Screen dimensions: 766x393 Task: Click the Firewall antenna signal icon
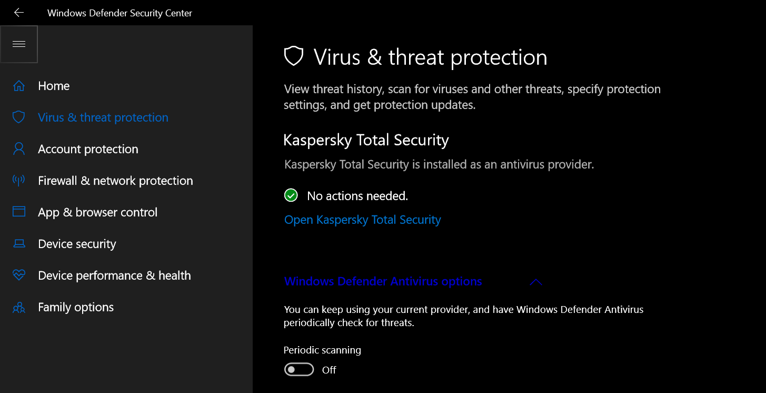tap(19, 181)
